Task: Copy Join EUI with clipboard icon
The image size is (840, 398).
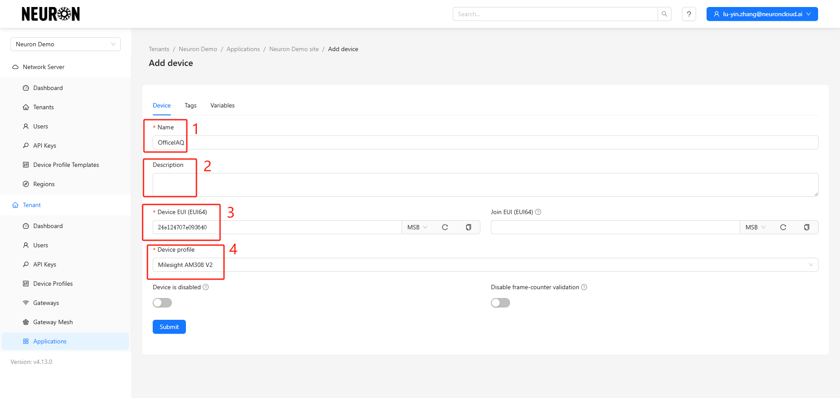Action: pyautogui.click(x=807, y=227)
